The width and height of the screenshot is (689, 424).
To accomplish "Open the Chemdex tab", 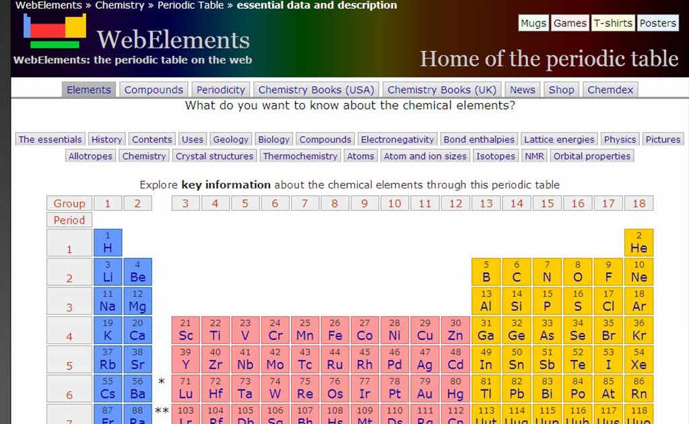I will click(x=610, y=90).
